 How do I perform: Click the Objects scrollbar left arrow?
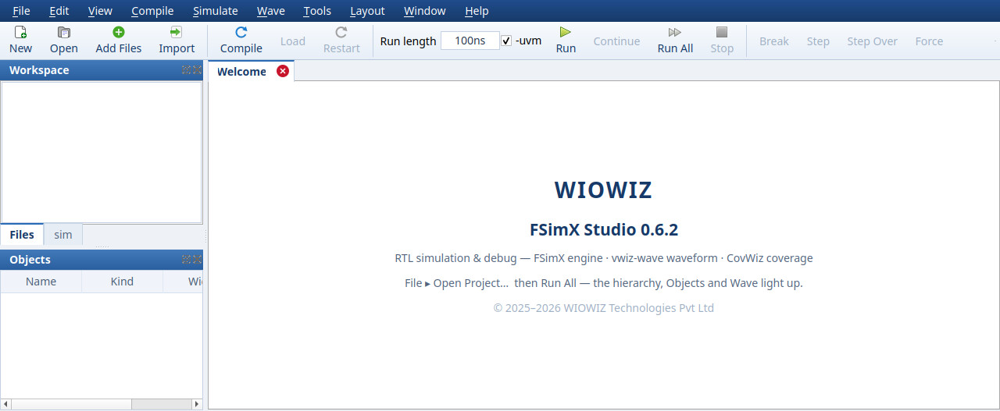tap(6, 404)
